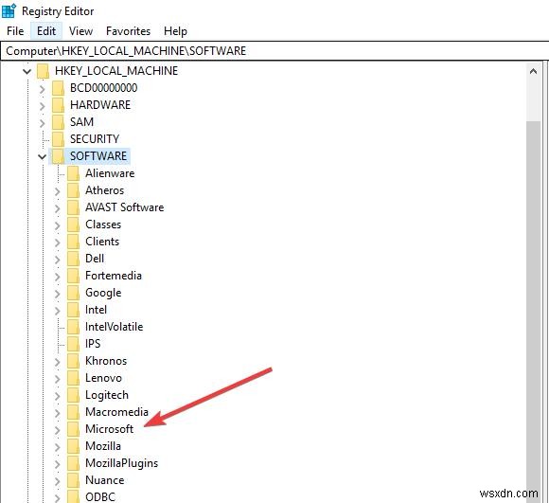Expand the HARDWARE key
Screen dimensions: 549x503
pyautogui.click(x=42, y=106)
